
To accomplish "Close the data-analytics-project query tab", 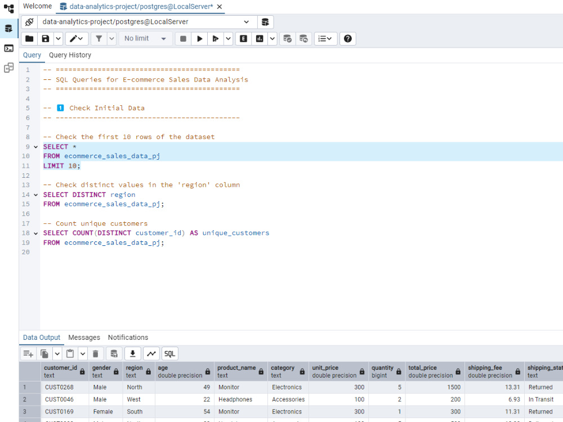I will point(220,7).
